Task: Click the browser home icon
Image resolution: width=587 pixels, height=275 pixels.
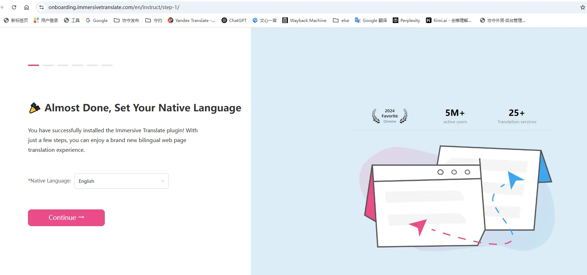Action: point(27,7)
